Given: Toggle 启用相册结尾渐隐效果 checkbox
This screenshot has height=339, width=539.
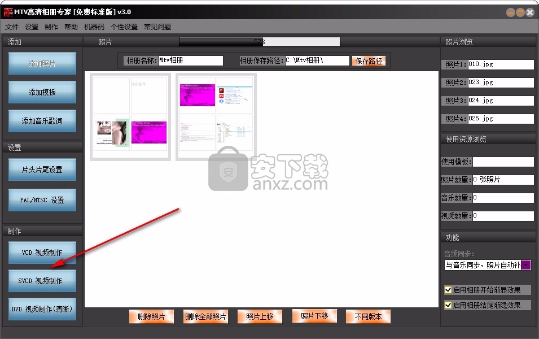Looking at the screenshot, I should (448, 305).
